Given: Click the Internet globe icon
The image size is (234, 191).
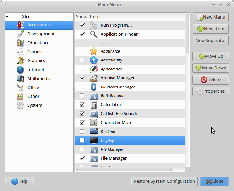Looking at the screenshot, I should [x=20, y=70].
